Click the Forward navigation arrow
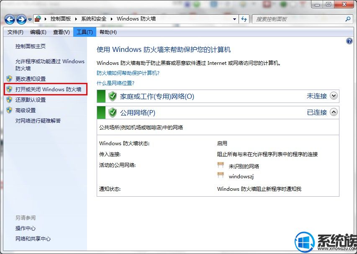Image resolution: width=357 pixels, height=254 pixels. click(21, 19)
